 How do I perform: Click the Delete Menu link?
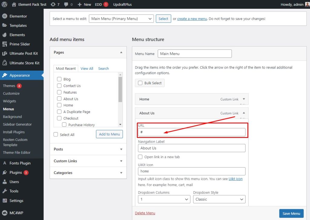tap(145, 213)
